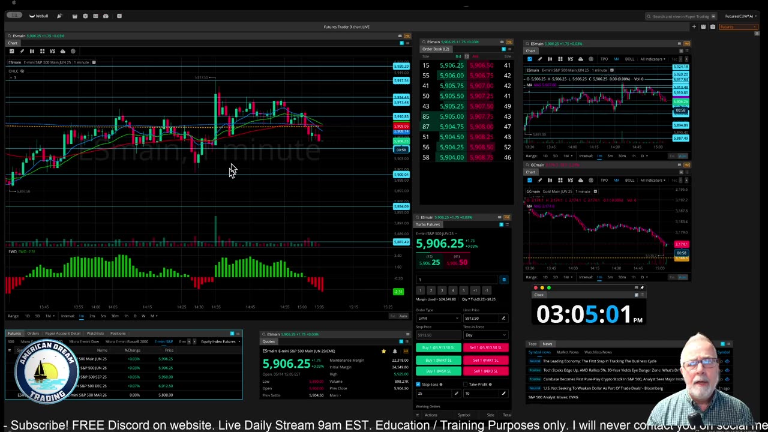Toggle MA indicator in GCmain gold chart
The width and height of the screenshot is (768, 432).
pos(616,180)
